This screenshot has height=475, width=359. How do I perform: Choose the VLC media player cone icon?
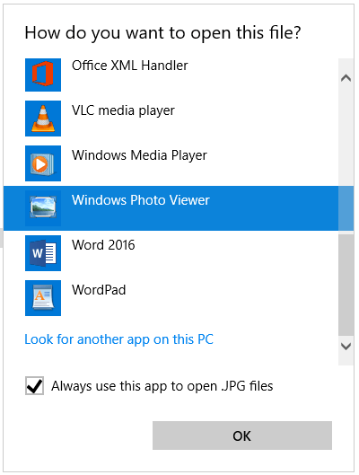pos(43,119)
